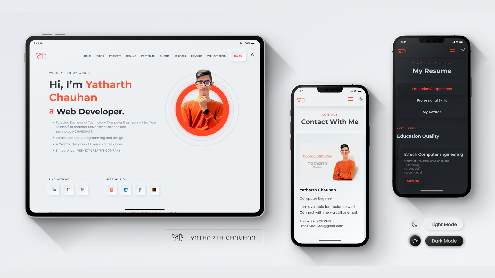Image resolution: width=495 pixels, height=278 pixels.
Task: Expand My Awards section
Action: coord(432,112)
